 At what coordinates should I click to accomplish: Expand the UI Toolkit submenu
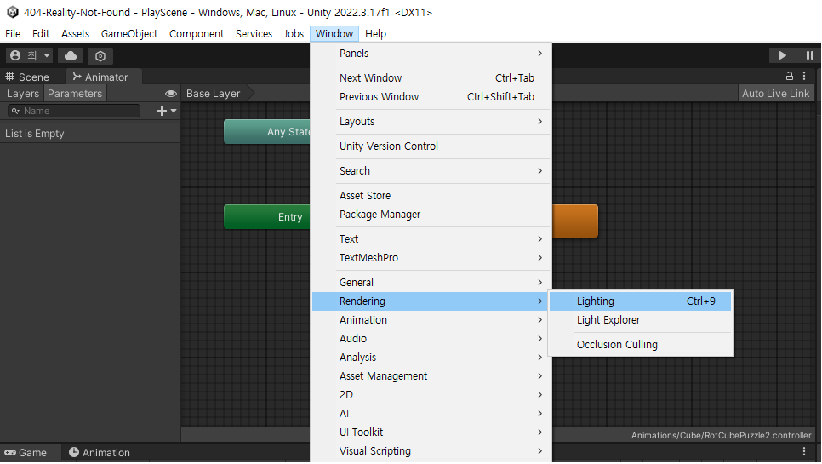431,432
